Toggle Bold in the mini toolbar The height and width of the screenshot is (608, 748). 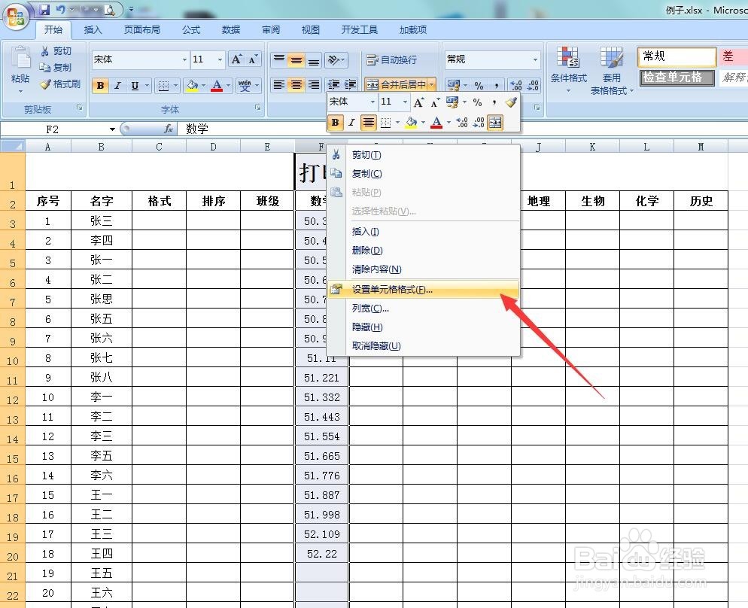click(336, 122)
